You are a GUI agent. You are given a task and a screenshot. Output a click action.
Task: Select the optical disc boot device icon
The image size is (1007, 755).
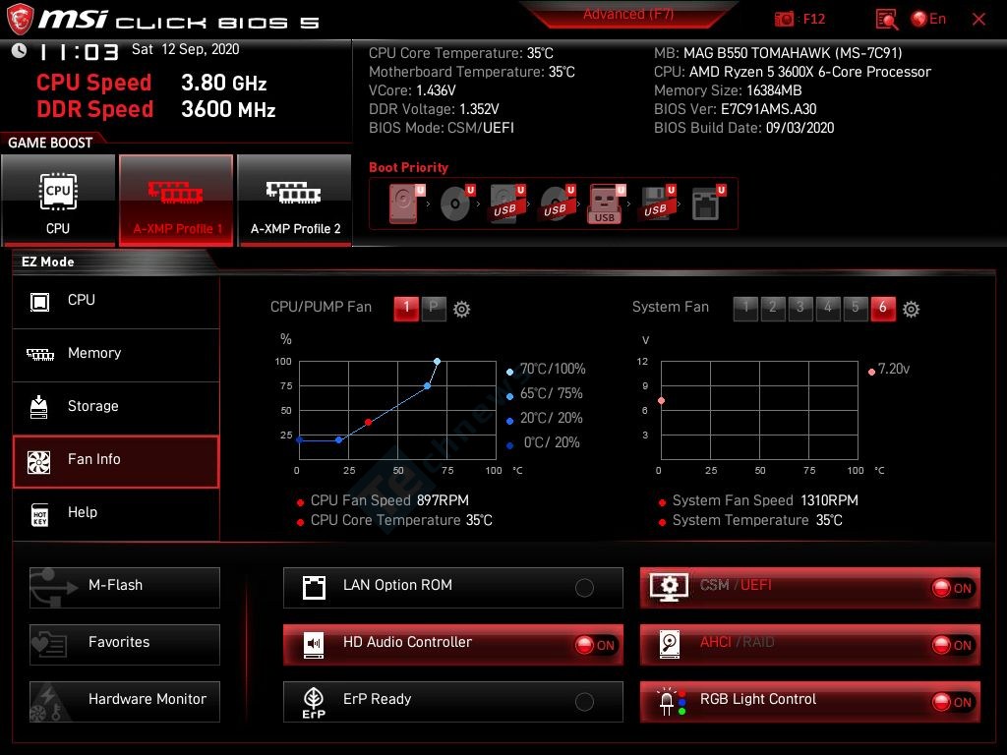(x=456, y=203)
